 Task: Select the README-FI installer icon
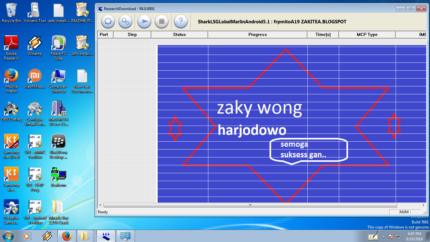(x=82, y=13)
